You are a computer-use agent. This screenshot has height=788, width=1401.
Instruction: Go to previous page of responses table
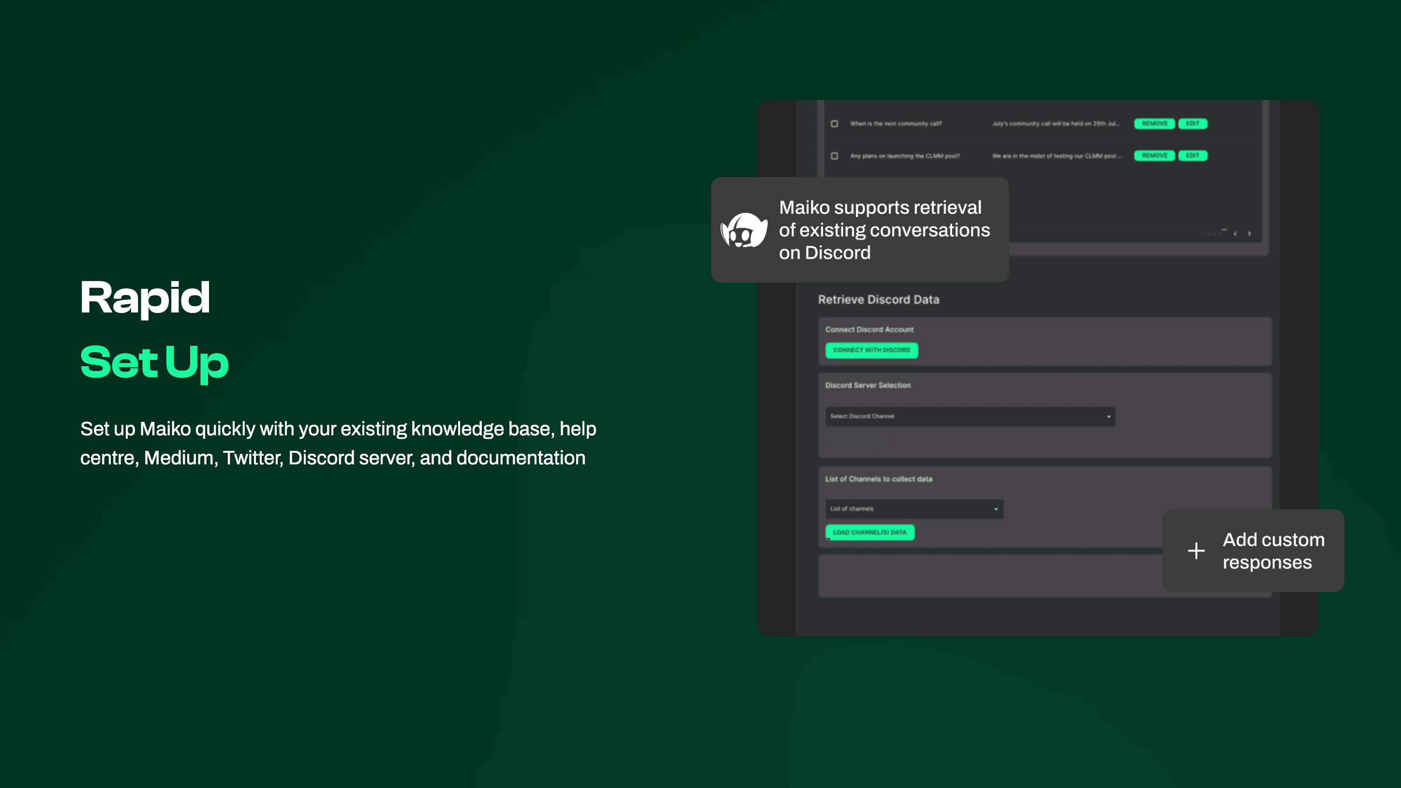click(x=1235, y=234)
